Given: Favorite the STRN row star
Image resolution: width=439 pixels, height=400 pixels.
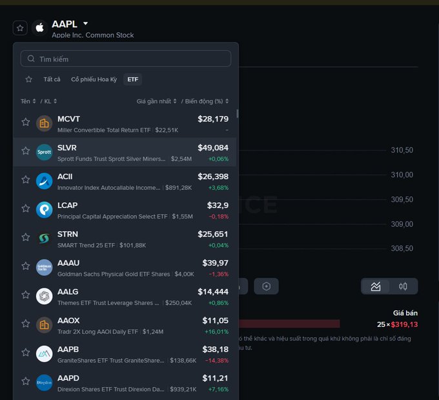Looking at the screenshot, I should pos(26,237).
